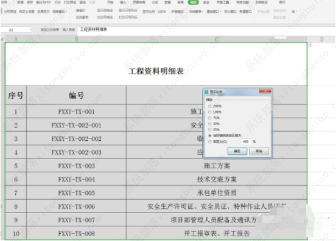Toggle the 显示网格线 checkbox

(x=105, y=10)
